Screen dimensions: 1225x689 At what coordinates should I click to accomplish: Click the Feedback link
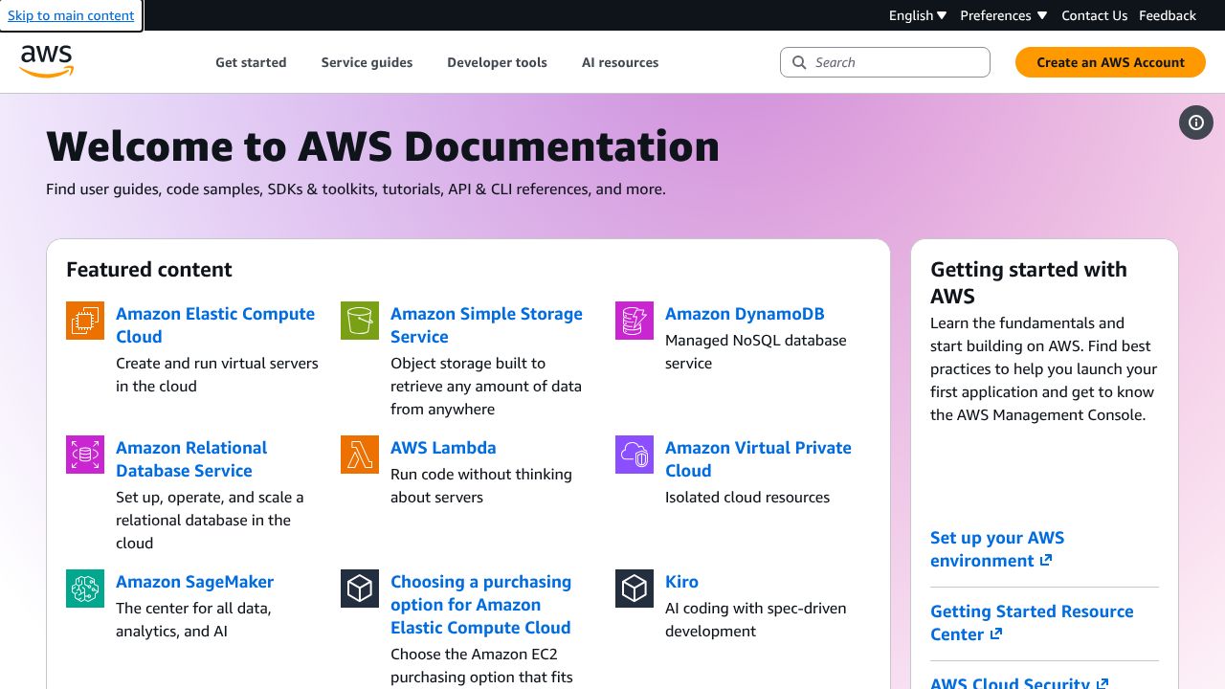[1168, 15]
